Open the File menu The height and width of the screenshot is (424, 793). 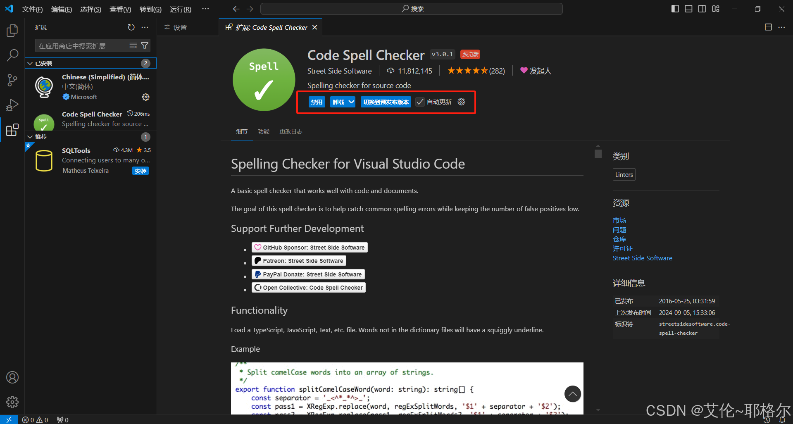pyautogui.click(x=32, y=9)
